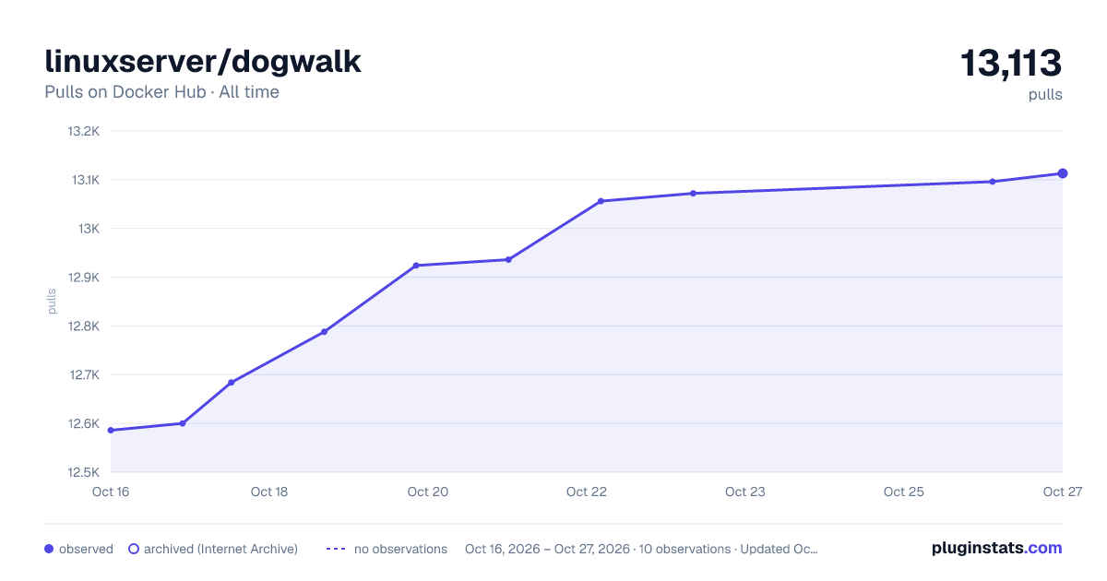Image resolution: width=1107 pixels, height=581 pixels.
Task: Click the Oct 16 x-axis label
Action: 111,492
